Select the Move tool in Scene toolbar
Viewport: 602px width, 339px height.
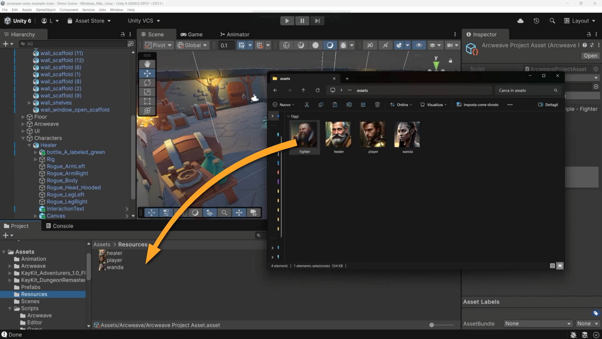(147, 73)
